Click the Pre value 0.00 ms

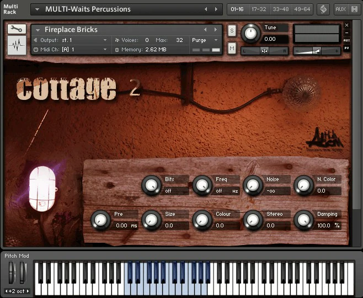[126, 226]
